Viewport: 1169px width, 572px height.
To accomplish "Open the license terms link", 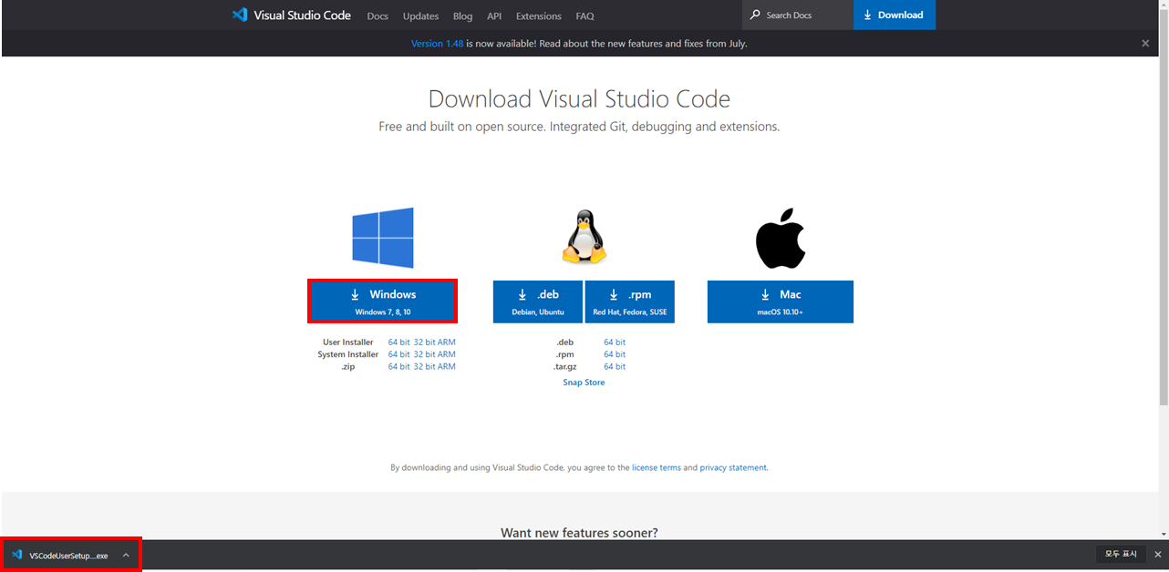I will [x=657, y=467].
